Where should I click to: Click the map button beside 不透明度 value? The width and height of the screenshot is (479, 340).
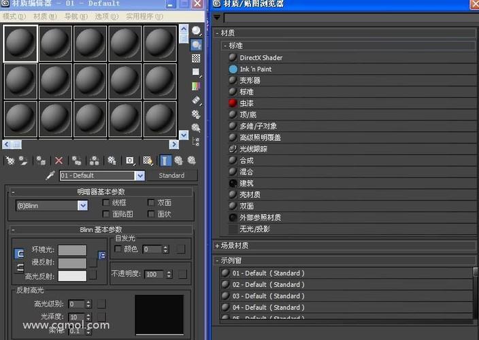(x=182, y=274)
